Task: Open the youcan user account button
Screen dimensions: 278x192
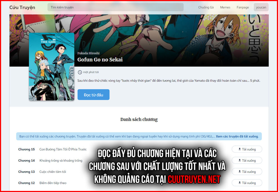Action: 261,7
